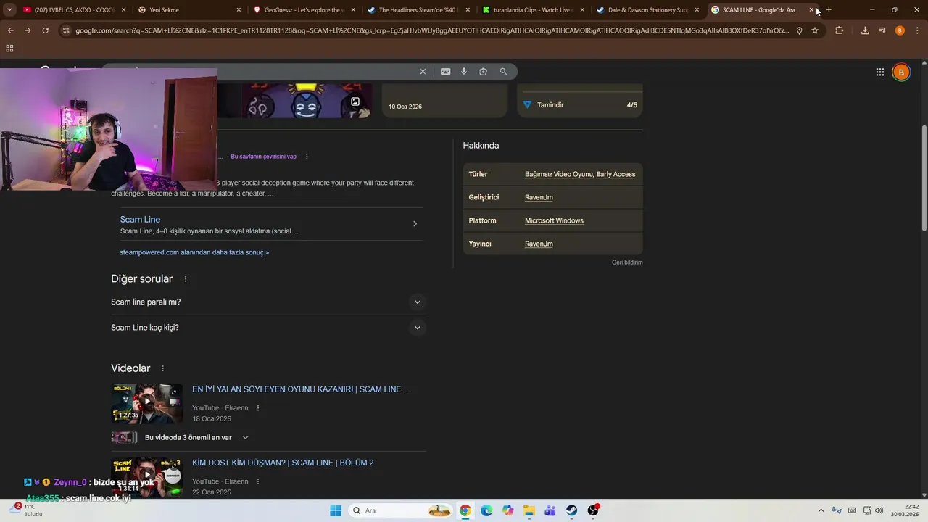Click the page vertical scrollbar
Image resolution: width=928 pixels, height=522 pixels.
924,178
